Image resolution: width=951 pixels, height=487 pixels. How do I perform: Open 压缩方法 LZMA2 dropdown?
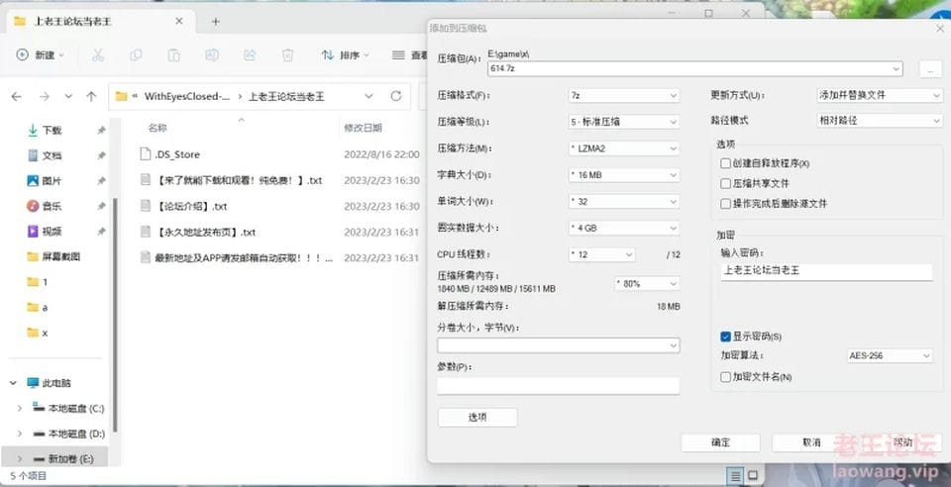pos(623,148)
